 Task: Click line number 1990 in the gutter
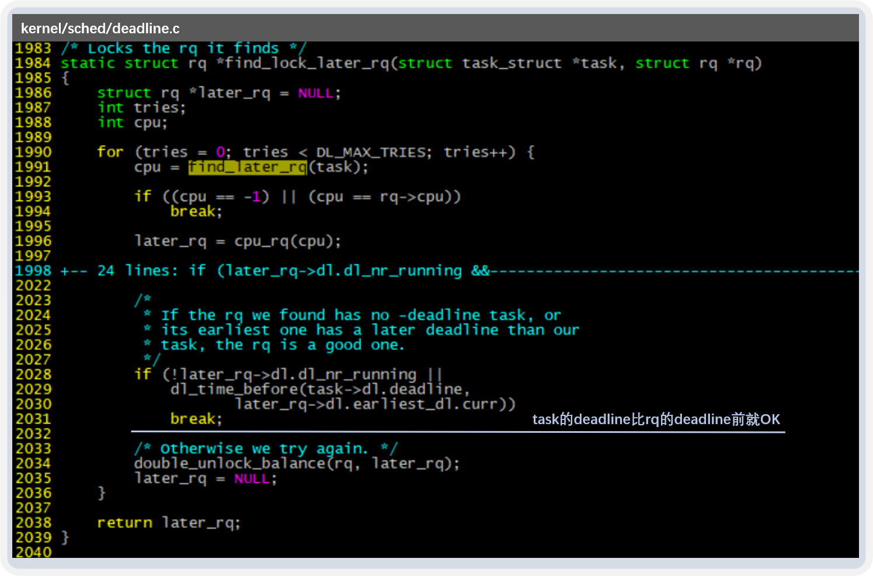tap(33, 152)
